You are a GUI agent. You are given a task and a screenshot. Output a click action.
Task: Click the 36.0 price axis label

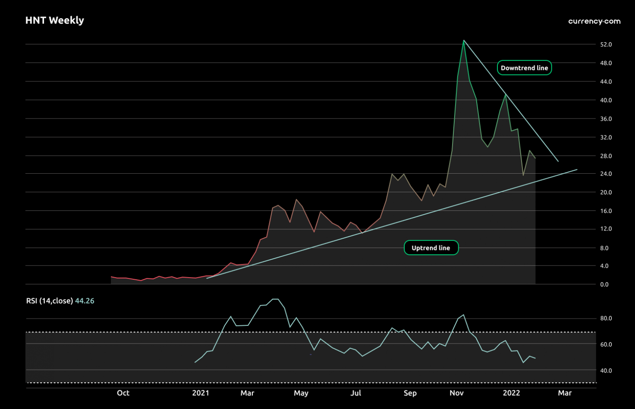click(606, 119)
